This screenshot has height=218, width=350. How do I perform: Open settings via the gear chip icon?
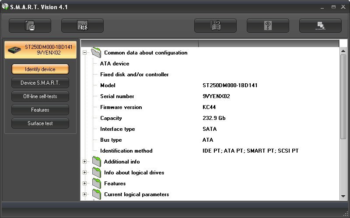(82, 26)
